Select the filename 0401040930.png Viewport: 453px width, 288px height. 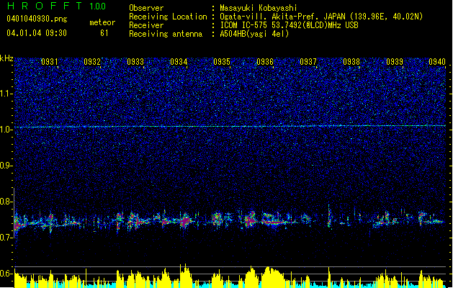(37, 19)
